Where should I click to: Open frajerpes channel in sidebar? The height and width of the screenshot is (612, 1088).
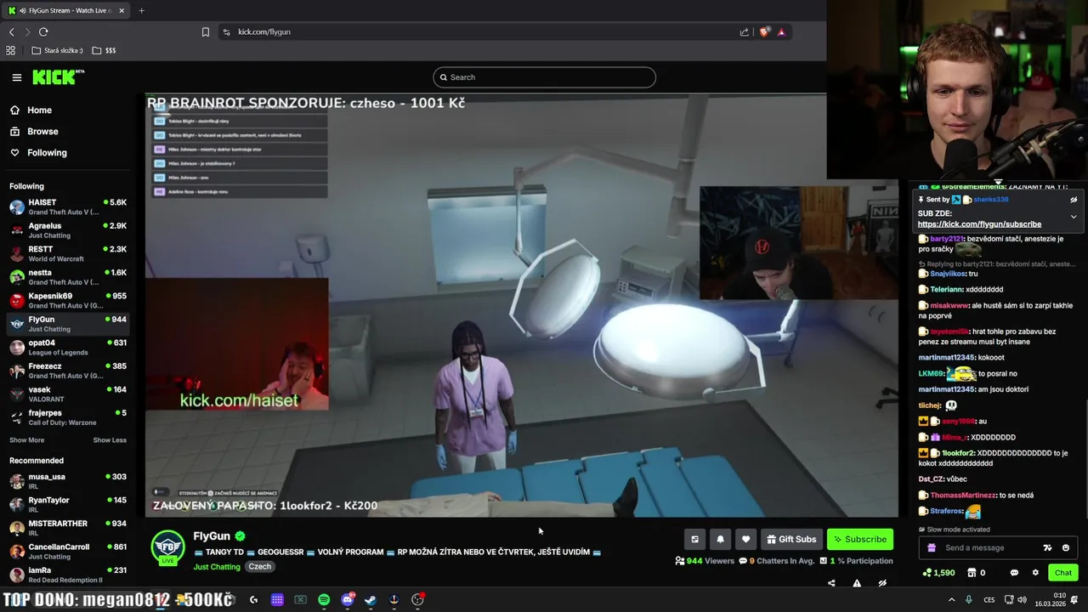[68, 417]
